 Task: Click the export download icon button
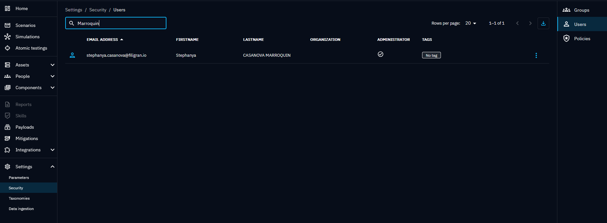[543, 23]
